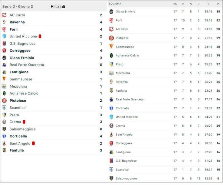Click the Salsomaggiore crest in standings table
Screen dimensions: 223x185
pyautogui.click(x=111, y=178)
